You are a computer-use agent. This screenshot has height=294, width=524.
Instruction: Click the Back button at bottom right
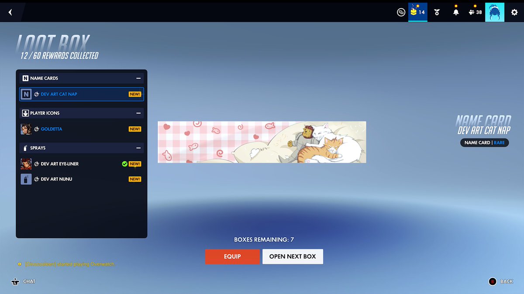pyautogui.click(x=500, y=281)
